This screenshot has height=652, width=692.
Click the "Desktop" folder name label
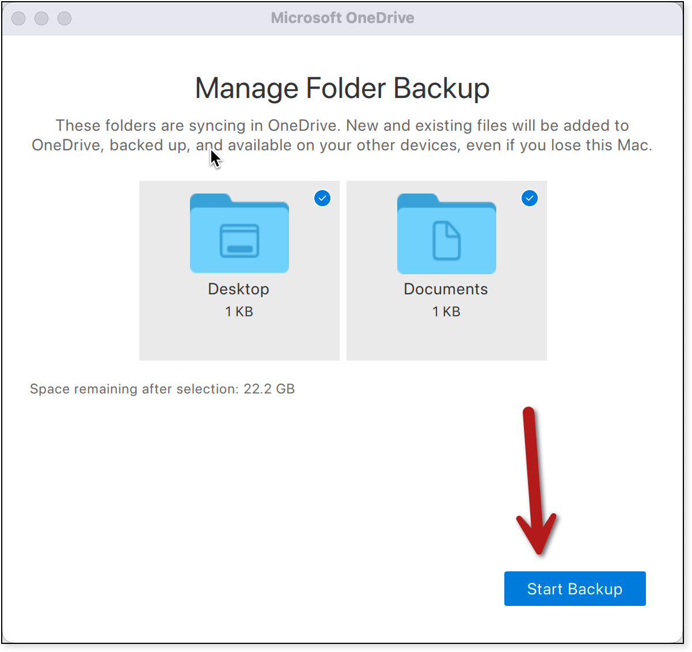(238, 289)
